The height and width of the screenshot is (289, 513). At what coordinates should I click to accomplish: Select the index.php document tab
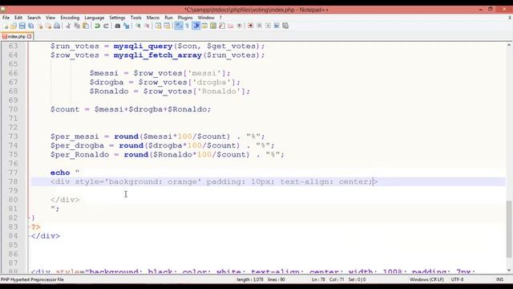point(16,36)
